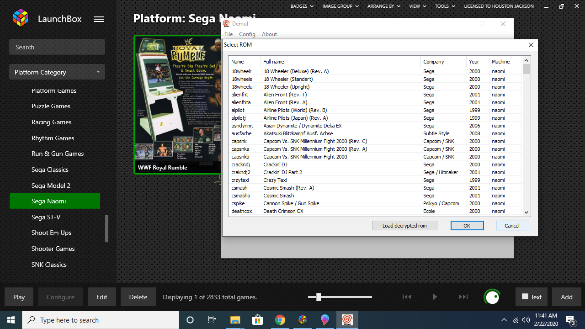Click the Add button in LaunchBox

click(x=567, y=297)
